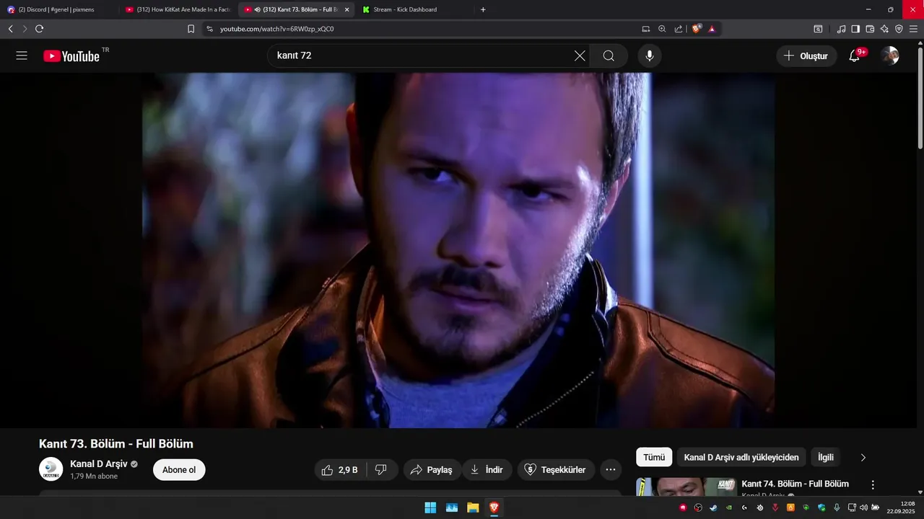
Task: Like the video with thumbs up
Action: point(340,470)
